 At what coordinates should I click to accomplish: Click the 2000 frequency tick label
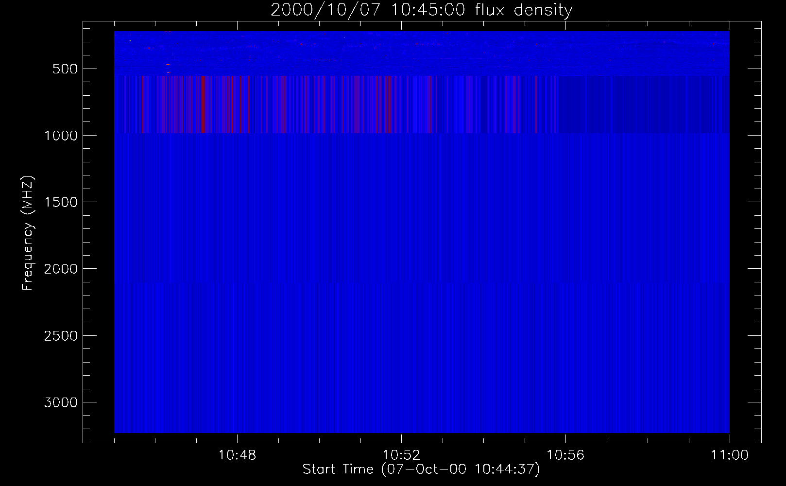pos(60,269)
